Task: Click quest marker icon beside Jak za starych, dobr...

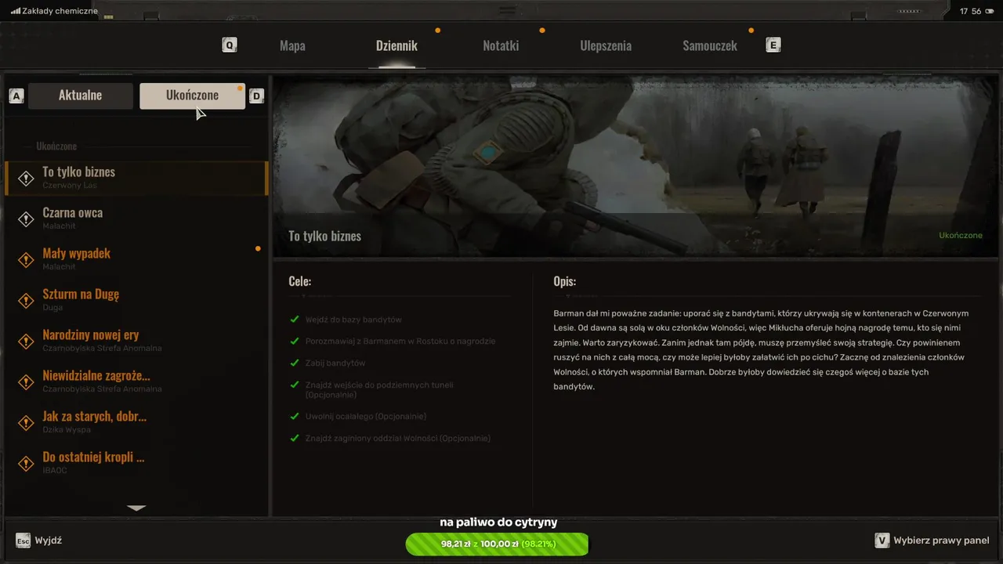Action: (26, 423)
